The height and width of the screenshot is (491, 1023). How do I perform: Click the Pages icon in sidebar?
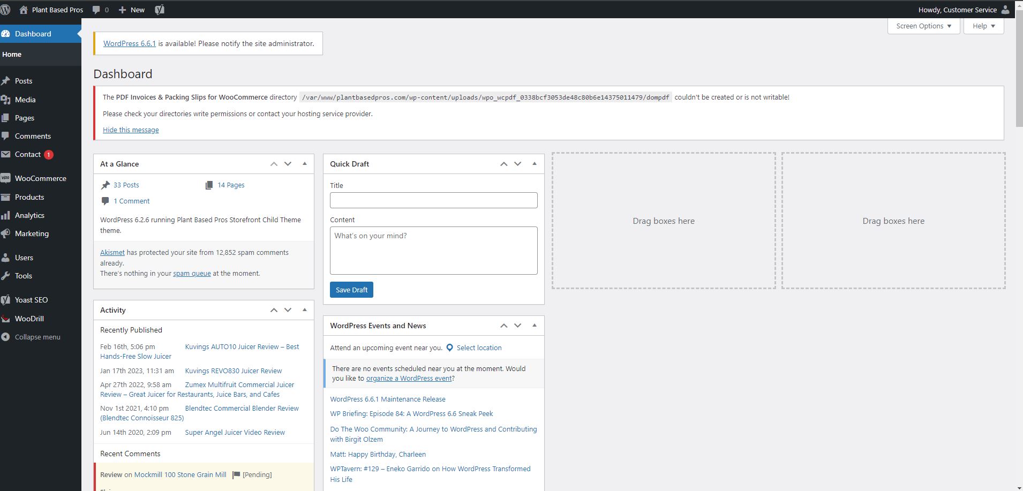coord(6,118)
